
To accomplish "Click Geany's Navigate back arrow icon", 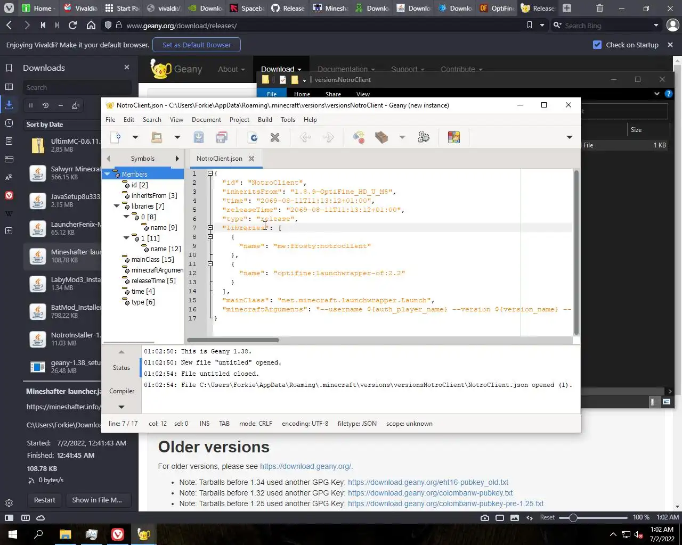I will 305,137.
